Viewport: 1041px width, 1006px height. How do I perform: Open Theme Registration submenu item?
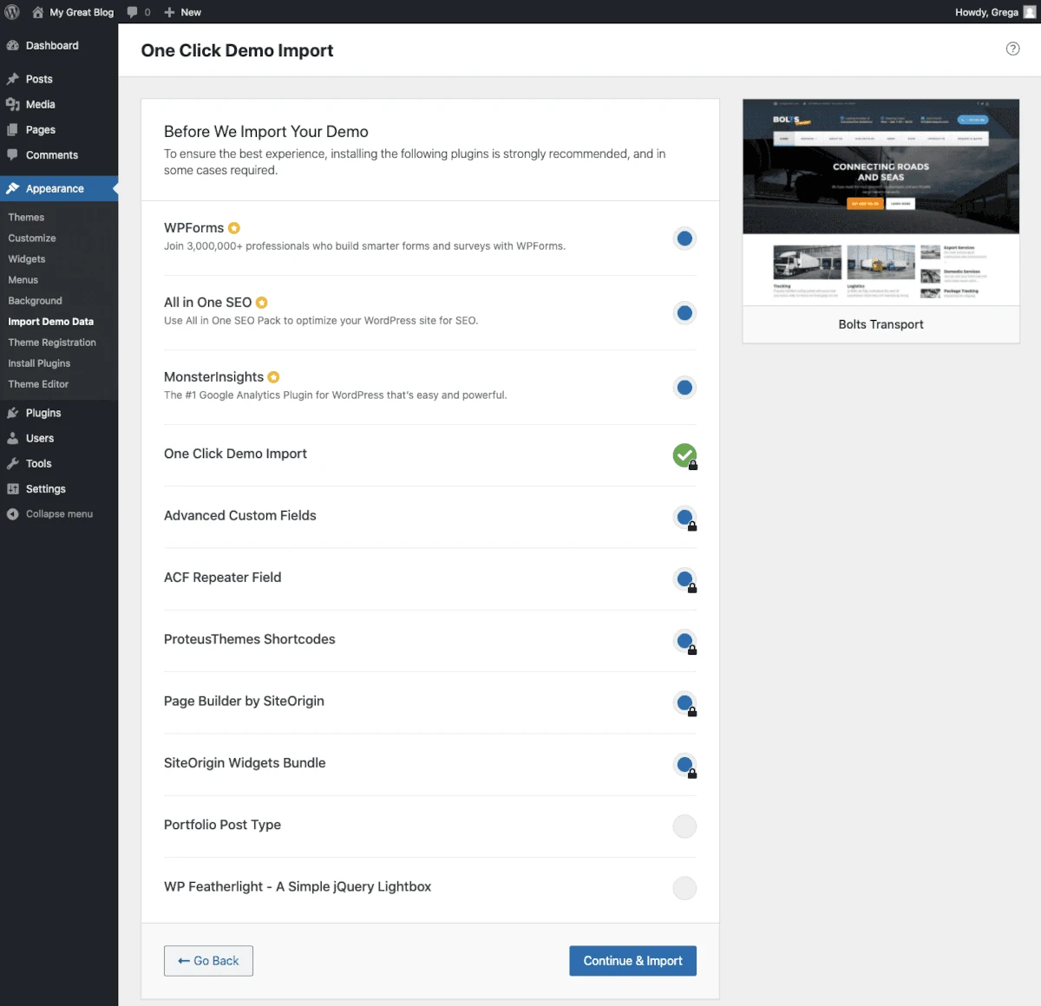[x=52, y=343]
